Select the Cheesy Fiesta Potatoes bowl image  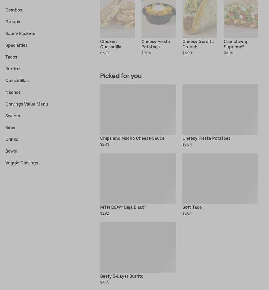click(159, 19)
